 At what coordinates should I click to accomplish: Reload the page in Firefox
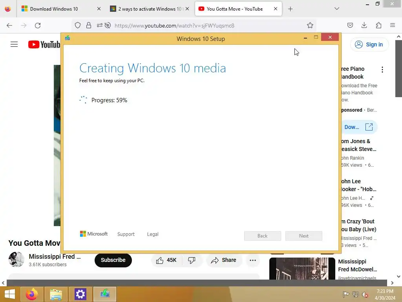[x=38, y=26]
